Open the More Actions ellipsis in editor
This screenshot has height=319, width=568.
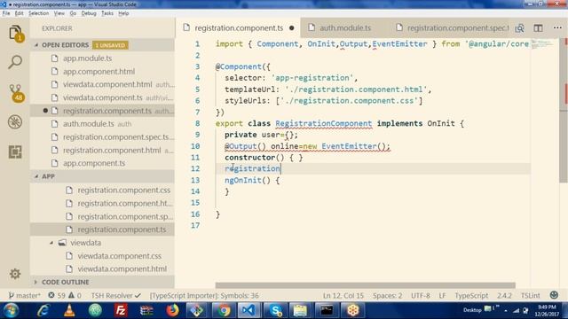click(x=557, y=27)
